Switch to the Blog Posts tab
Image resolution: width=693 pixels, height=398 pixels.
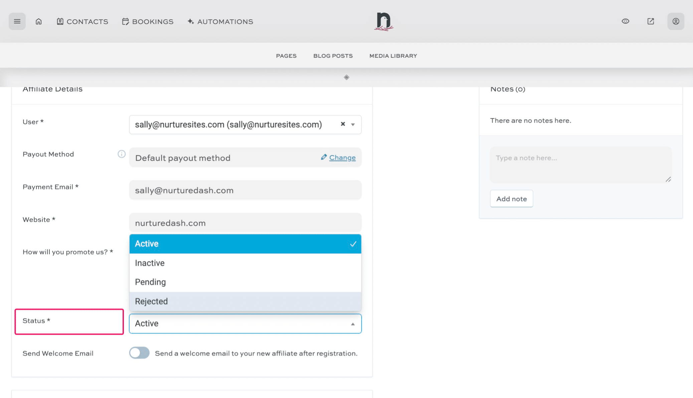click(x=333, y=56)
